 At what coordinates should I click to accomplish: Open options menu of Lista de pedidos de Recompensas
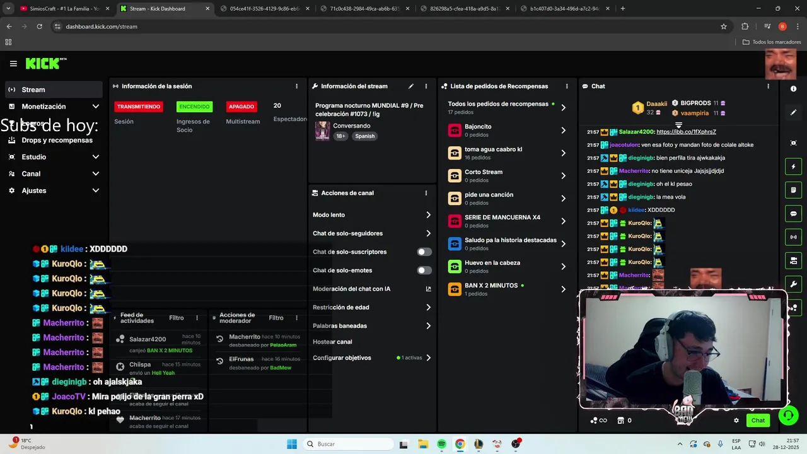[567, 86]
